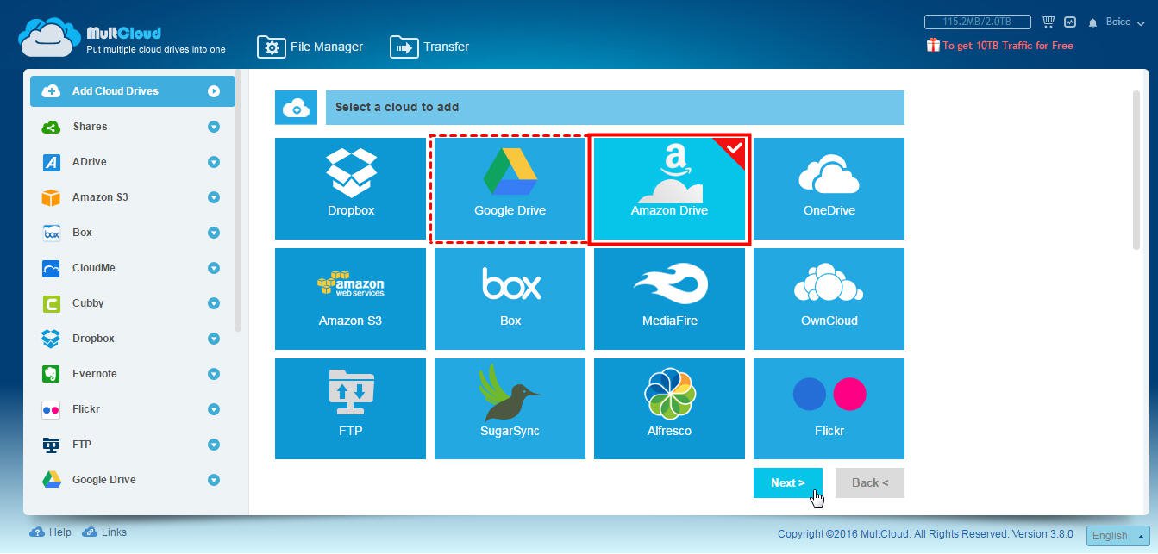The width and height of the screenshot is (1158, 554).
Task: Click the 10TB free traffic offer
Action: click(x=1000, y=46)
